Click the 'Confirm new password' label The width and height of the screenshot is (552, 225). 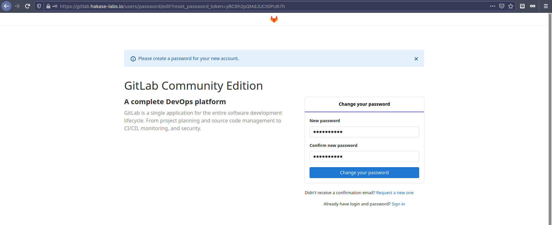[x=333, y=146]
